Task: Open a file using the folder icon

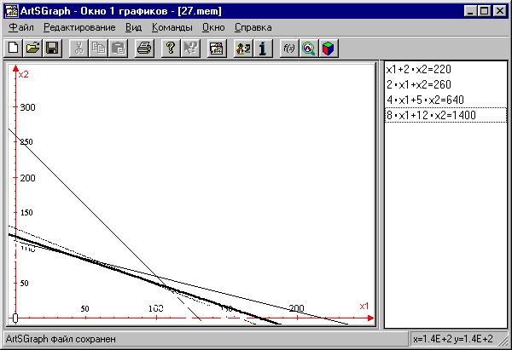Action: pyautogui.click(x=32, y=49)
